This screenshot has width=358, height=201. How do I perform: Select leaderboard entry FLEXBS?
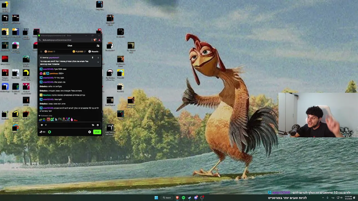click(79, 52)
